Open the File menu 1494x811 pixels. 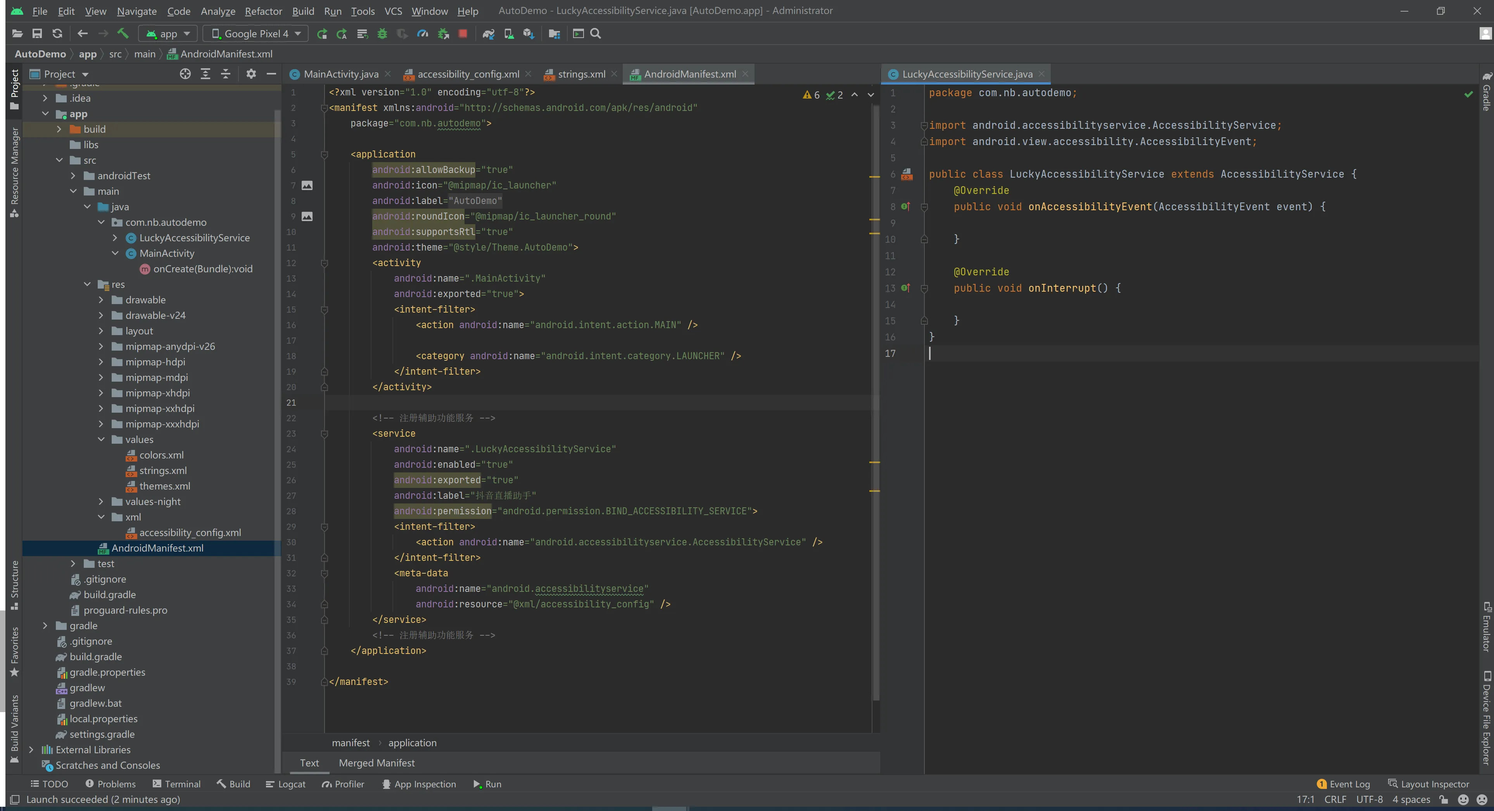point(40,11)
